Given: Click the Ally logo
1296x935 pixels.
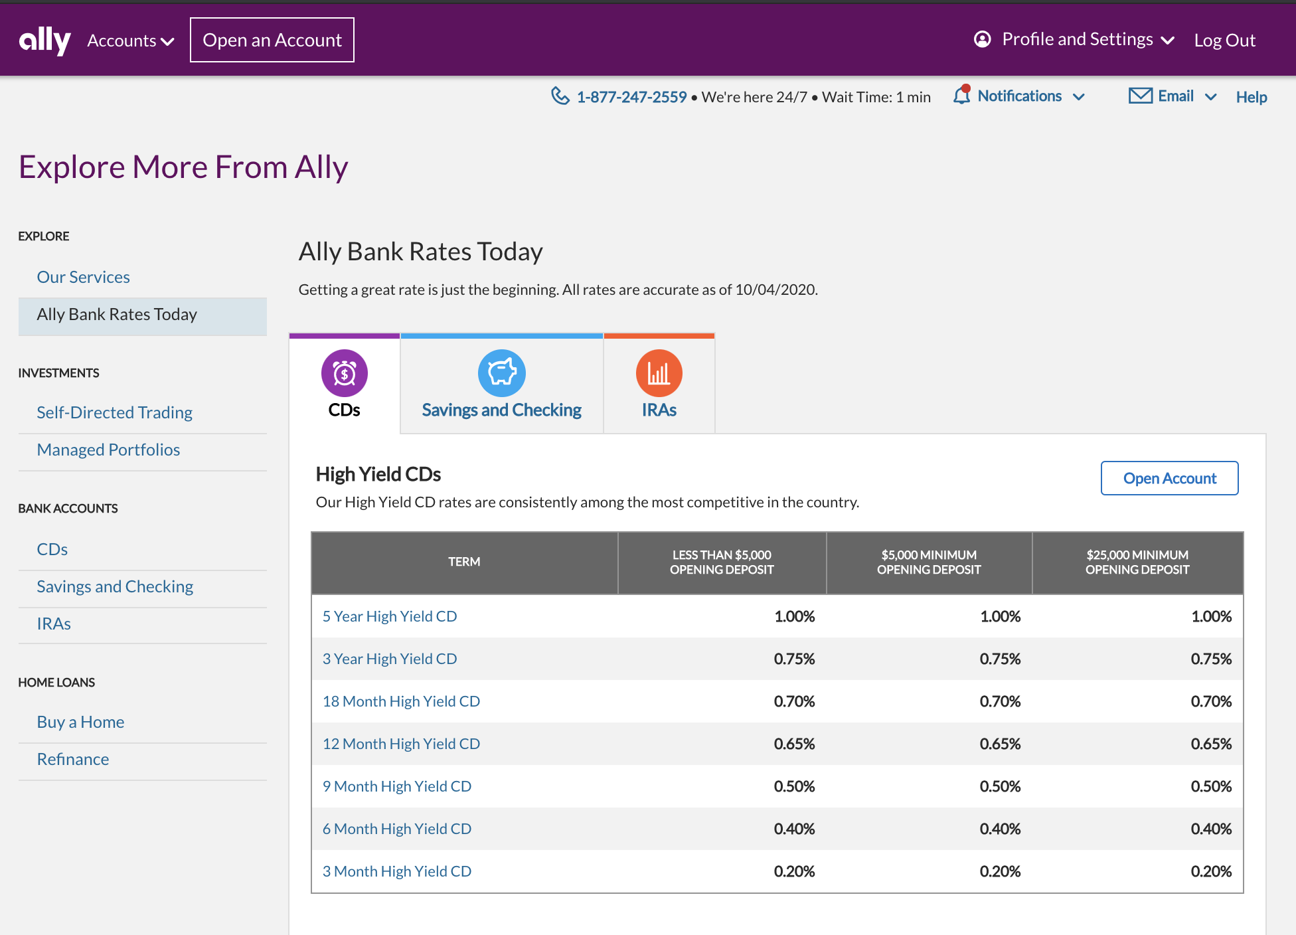Looking at the screenshot, I should coord(44,41).
